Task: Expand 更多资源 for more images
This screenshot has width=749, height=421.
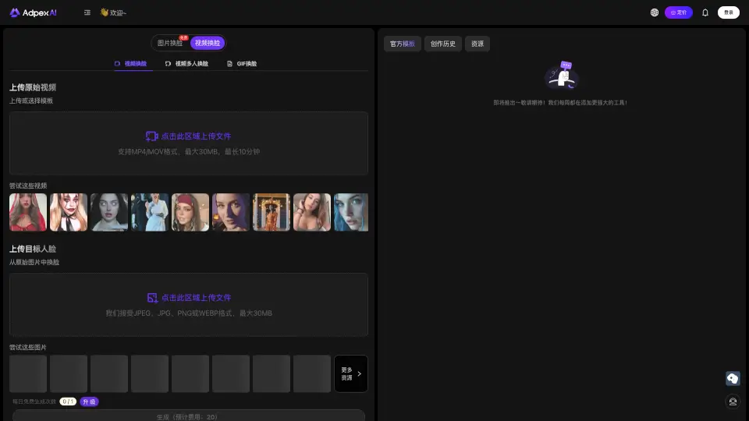Action: 351,373
